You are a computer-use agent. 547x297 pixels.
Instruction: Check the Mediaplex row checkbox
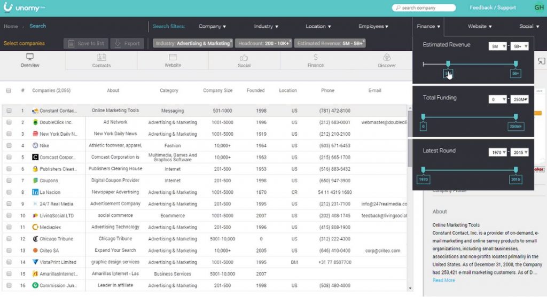click(9, 227)
